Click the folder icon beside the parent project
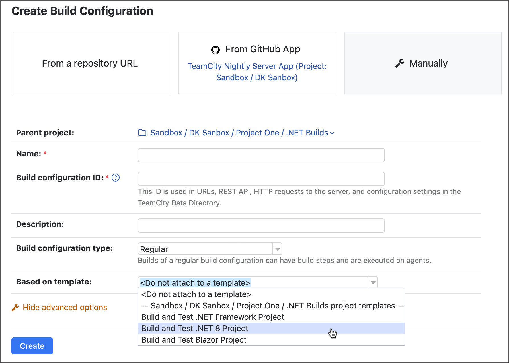This screenshot has width=509, height=363. pos(142,133)
